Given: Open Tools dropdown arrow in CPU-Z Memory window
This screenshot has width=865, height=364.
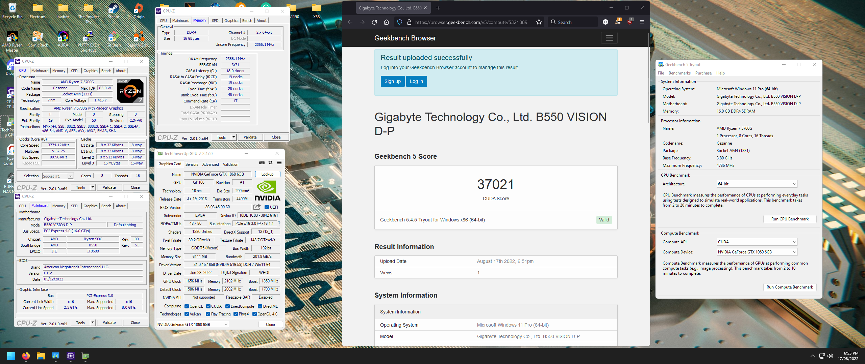Looking at the screenshot, I should pos(233,137).
